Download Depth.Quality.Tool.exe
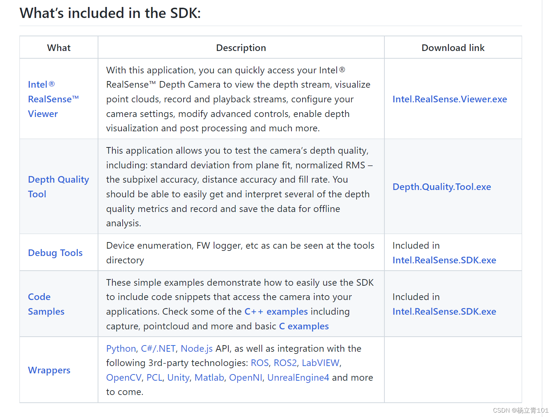The image size is (554, 417). click(x=441, y=187)
